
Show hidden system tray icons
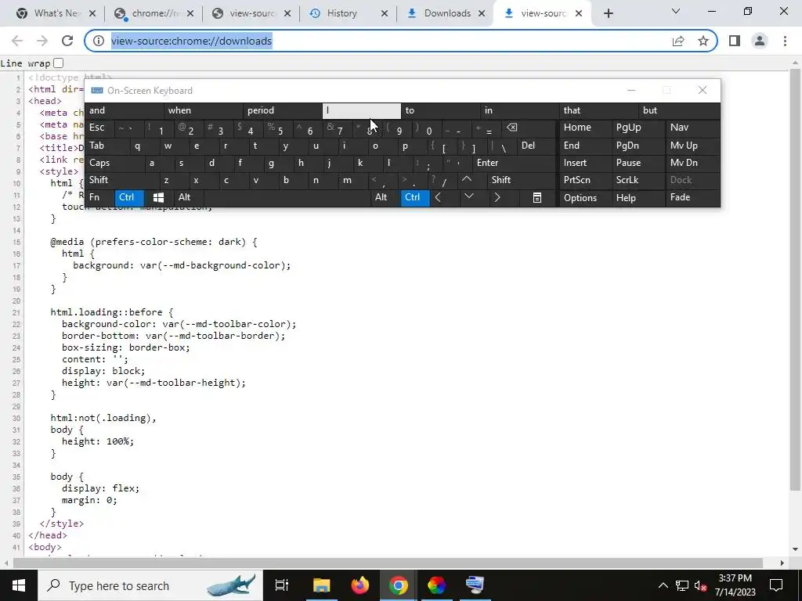(663, 585)
